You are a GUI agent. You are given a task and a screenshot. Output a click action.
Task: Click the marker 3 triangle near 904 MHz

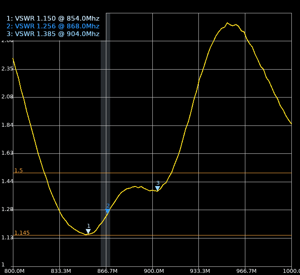(x=158, y=188)
